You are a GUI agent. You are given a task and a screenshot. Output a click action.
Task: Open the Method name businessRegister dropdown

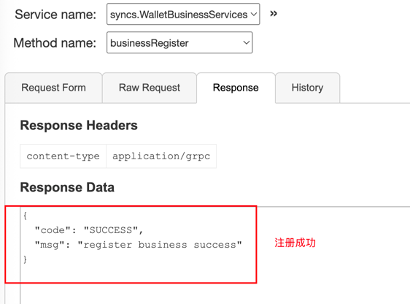179,42
